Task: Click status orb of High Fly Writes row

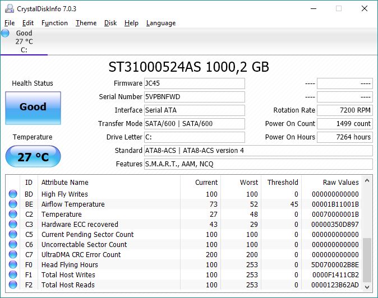Action: (x=13, y=194)
